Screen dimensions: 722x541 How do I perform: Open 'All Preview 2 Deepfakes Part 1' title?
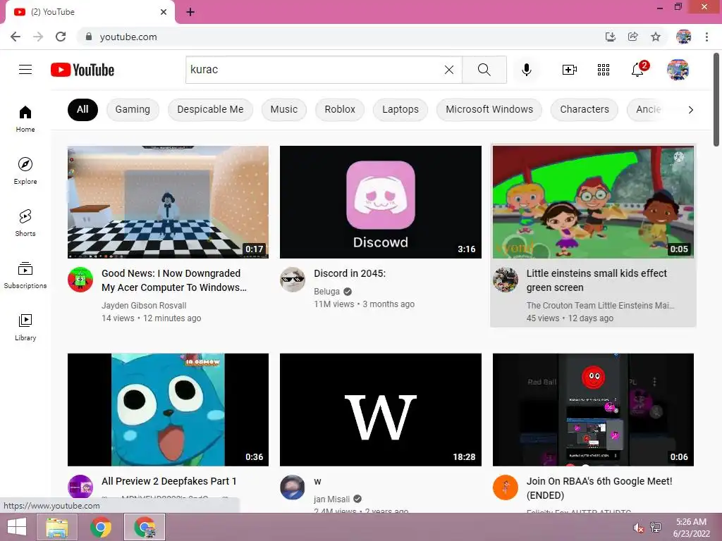169,481
